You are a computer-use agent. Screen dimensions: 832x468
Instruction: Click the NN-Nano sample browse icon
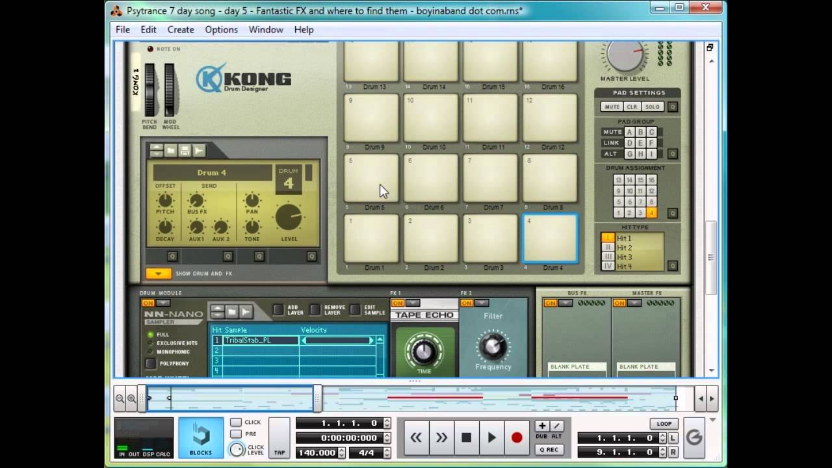click(246, 312)
